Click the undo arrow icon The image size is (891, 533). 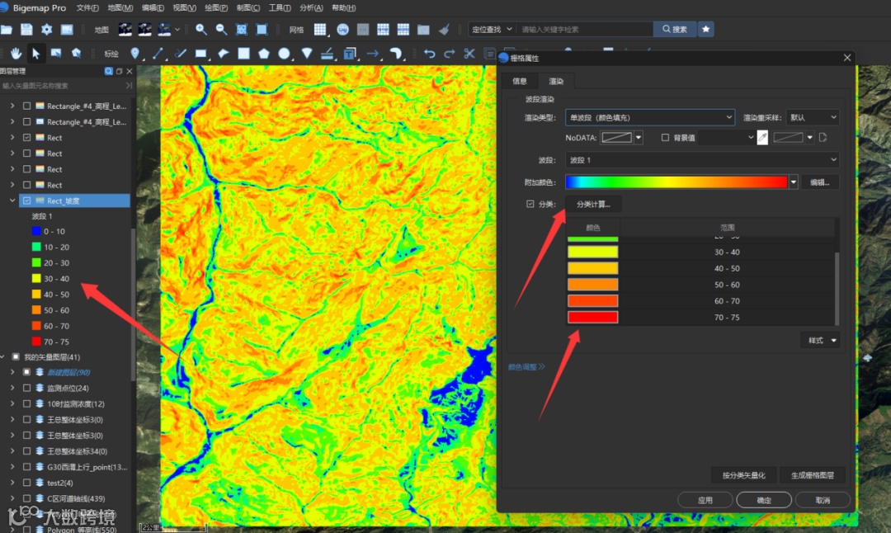pyautogui.click(x=429, y=54)
